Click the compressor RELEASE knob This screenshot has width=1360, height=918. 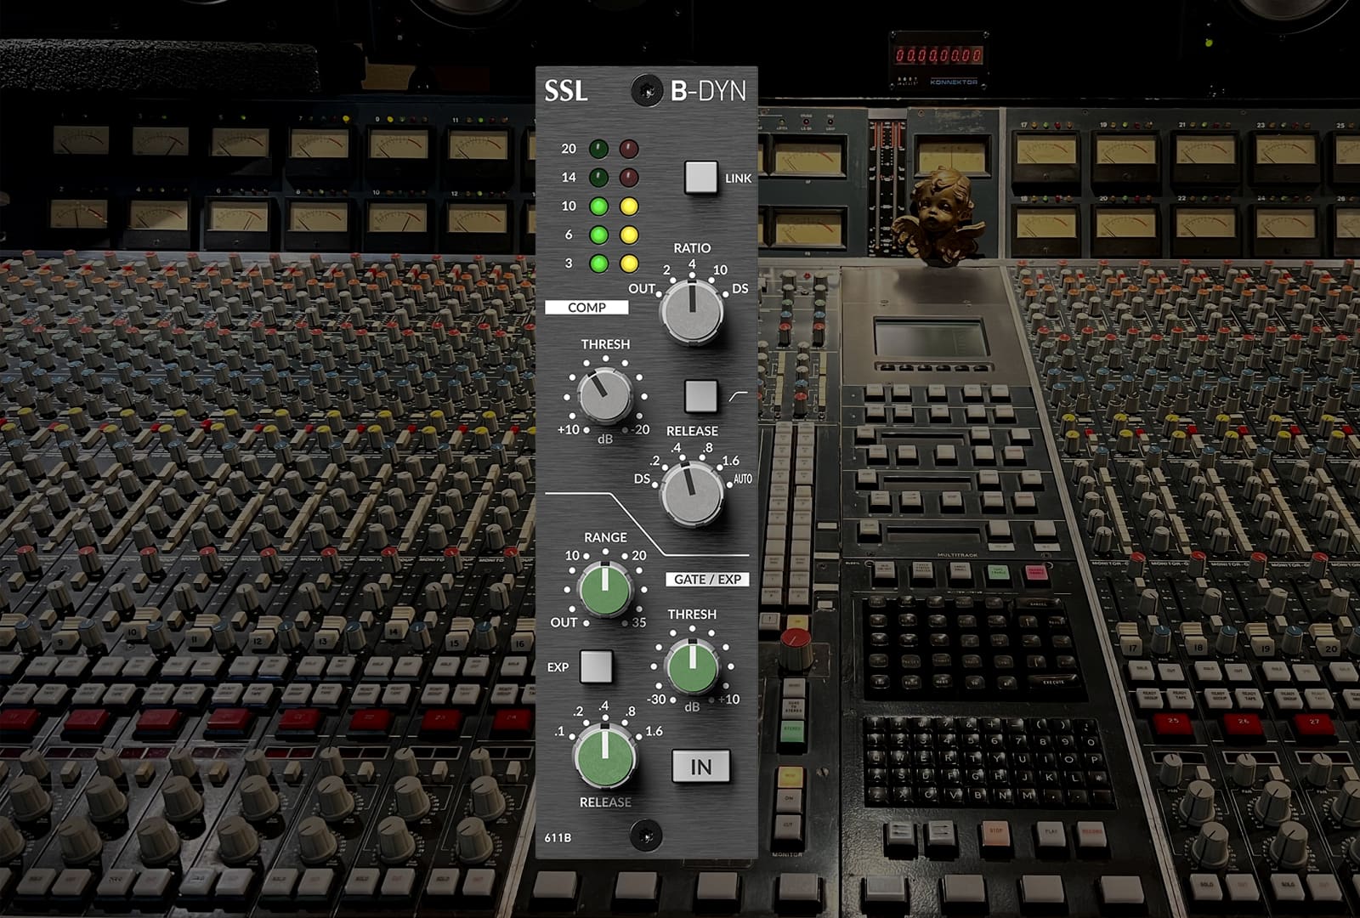pyautogui.click(x=692, y=493)
